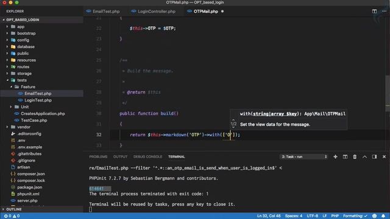The width and height of the screenshot is (390, 219).
Task: Select the OTPMail.php editor tab
Action: coord(205,12)
